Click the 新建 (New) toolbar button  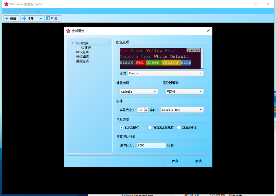11,19
